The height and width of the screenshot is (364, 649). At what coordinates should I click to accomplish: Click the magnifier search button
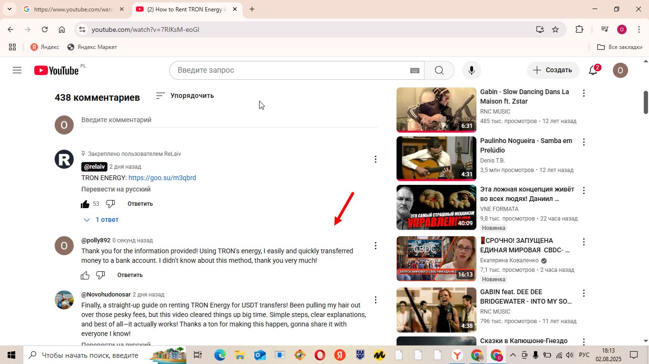(439, 70)
